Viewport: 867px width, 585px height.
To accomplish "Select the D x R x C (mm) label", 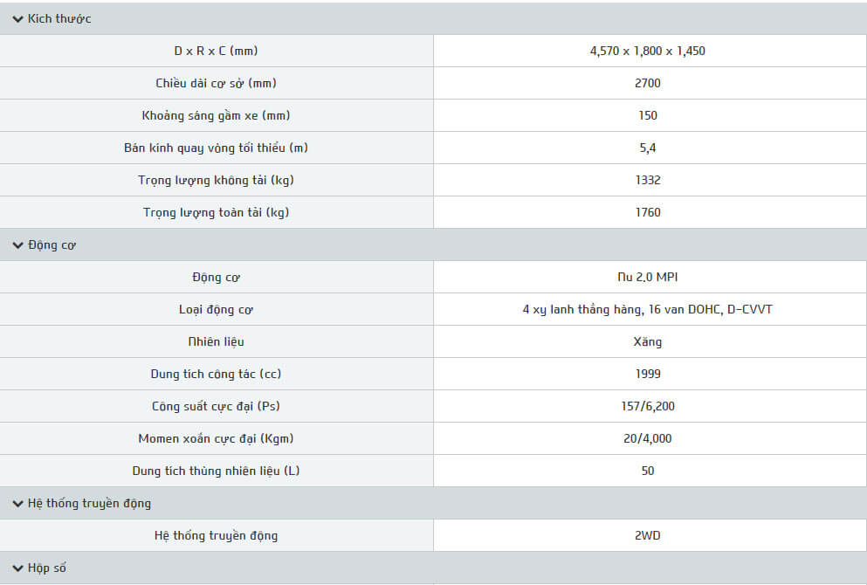I will point(216,51).
